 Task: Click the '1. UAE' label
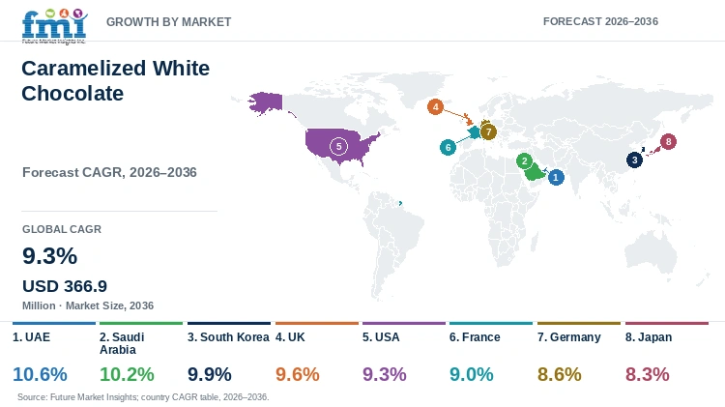coord(32,337)
